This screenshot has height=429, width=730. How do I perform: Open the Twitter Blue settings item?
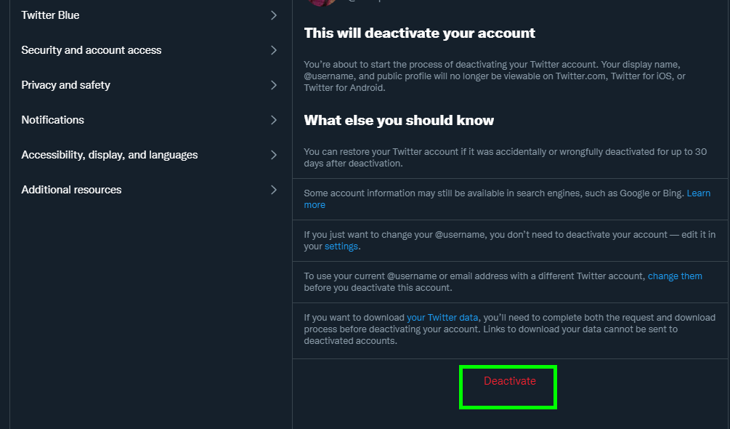51,15
